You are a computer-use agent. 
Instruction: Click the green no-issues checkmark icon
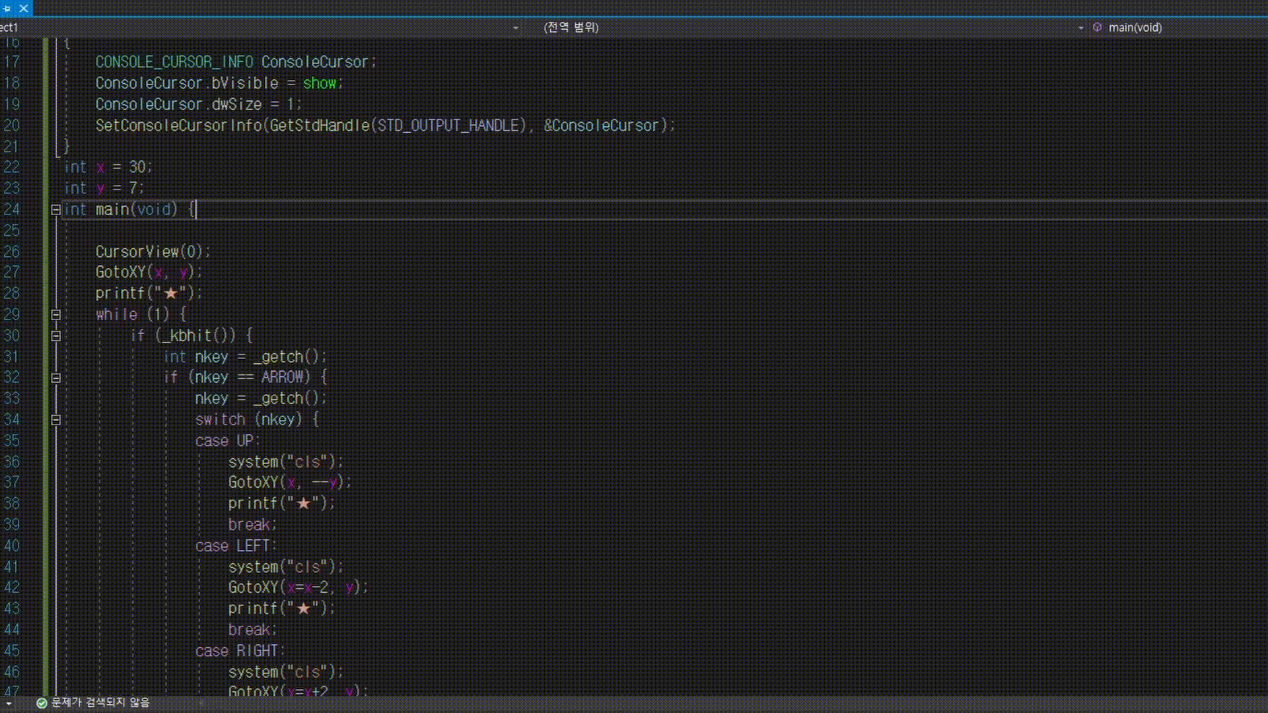(42, 703)
